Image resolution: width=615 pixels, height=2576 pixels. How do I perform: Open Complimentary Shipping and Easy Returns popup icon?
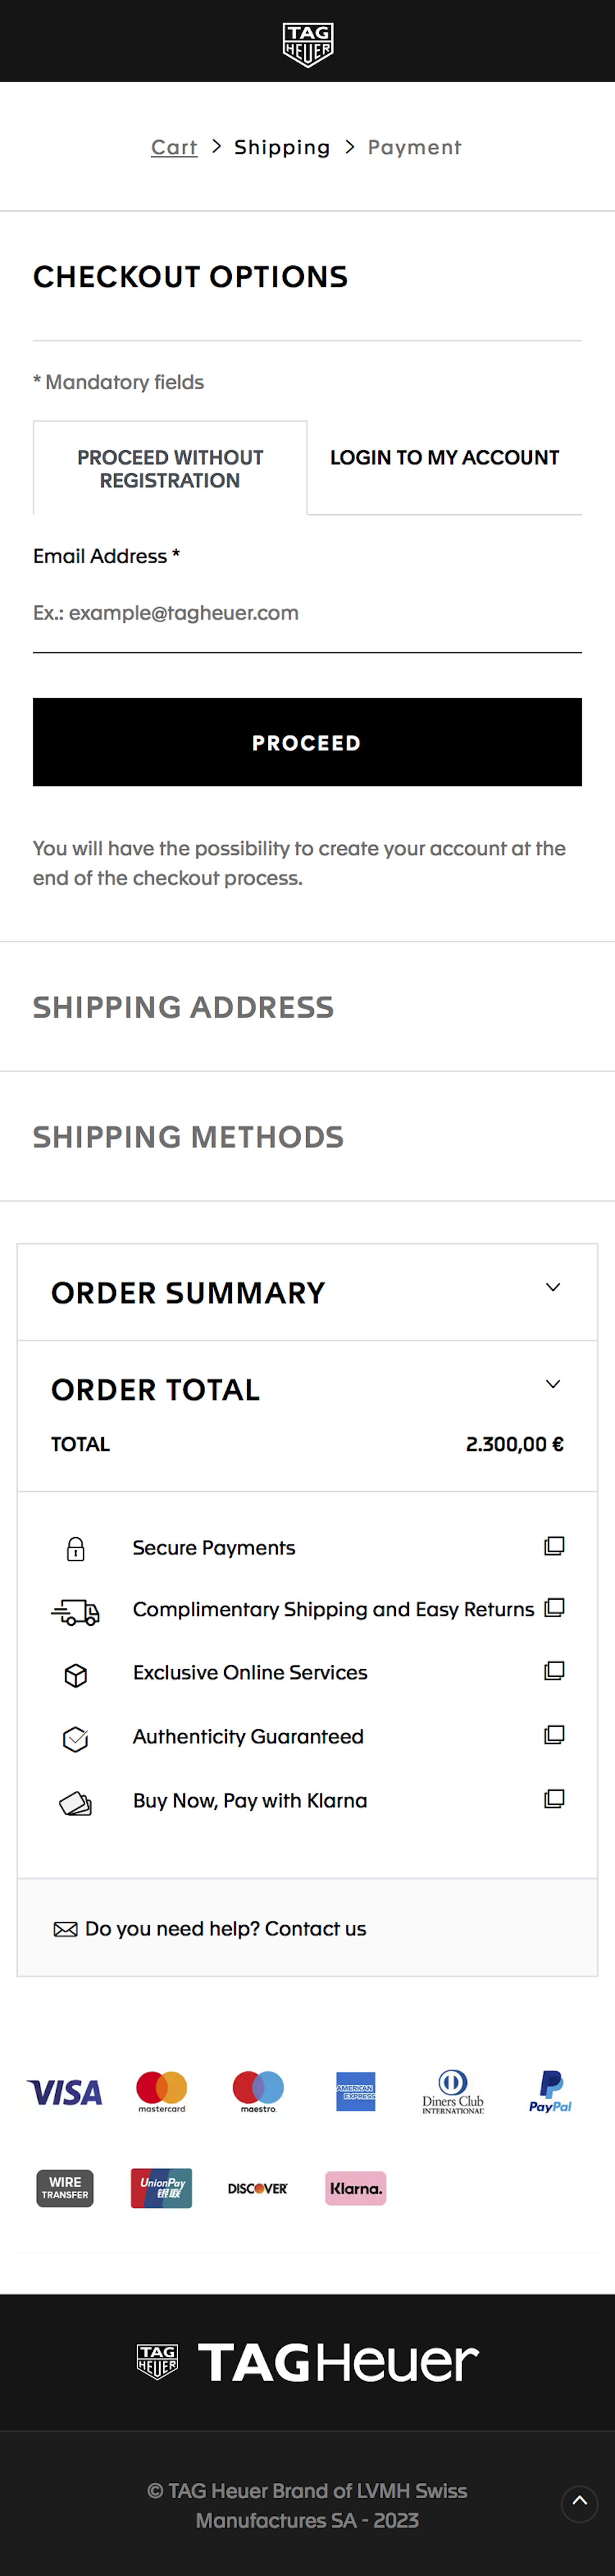(554, 1608)
